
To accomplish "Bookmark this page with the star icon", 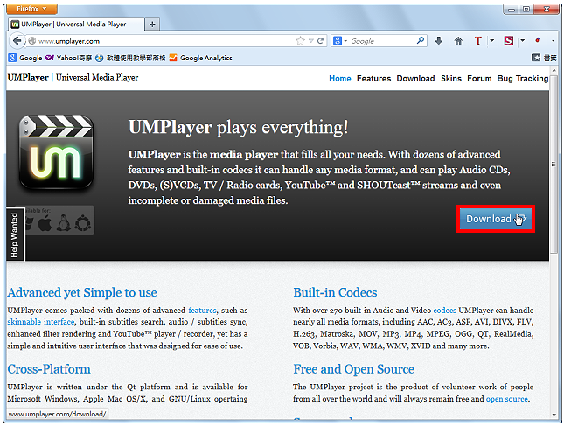I will click(300, 41).
